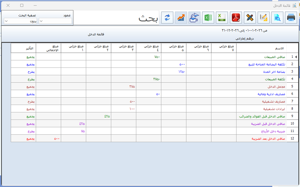The height and width of the screenshot is (187, 300).
Task: Export the income statement as CSV
Action: click(222, 18)
